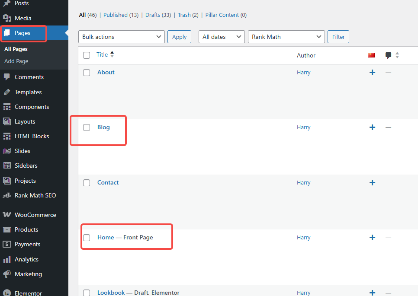Click the Pages icon in sidebar
This screenshot has height=296, width=418.
(x=7, y=33)
